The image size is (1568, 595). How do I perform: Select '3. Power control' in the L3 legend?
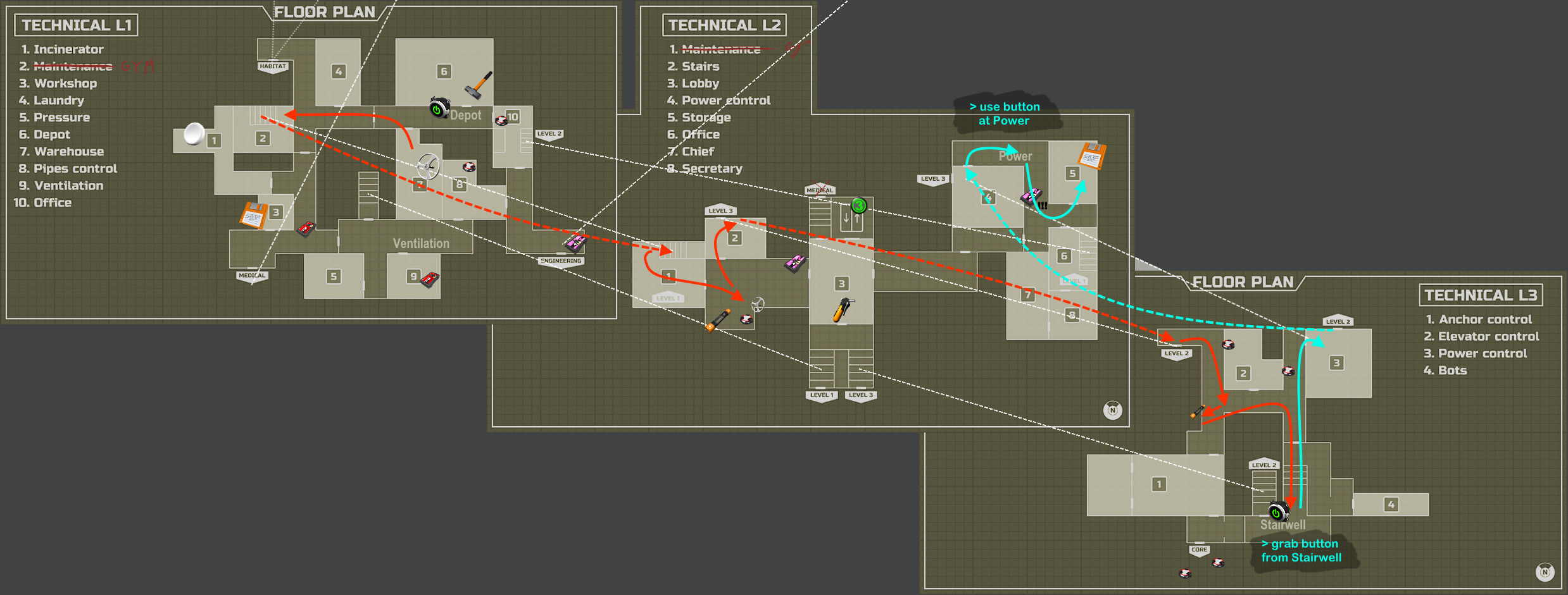(1475, 353)
